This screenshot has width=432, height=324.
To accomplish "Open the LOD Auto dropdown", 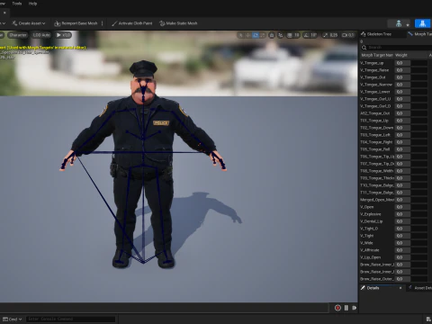I will tap(41, 35).
